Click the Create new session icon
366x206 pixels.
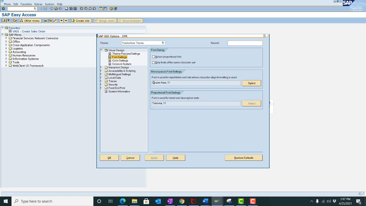(x=101, y=9)
